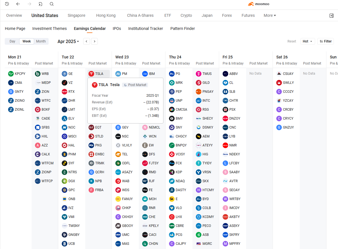Switch calendar to Week view
Screen dimensions: 338x249
[x=27, y=41]
